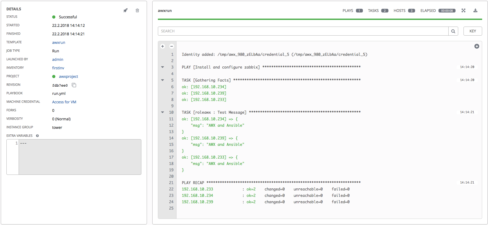Screen dimensions: 488x225
Task: Expand job output to fullscreen
Action: (464, 10)
